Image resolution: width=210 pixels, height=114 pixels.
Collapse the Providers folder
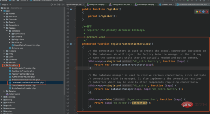click(4, 65)
